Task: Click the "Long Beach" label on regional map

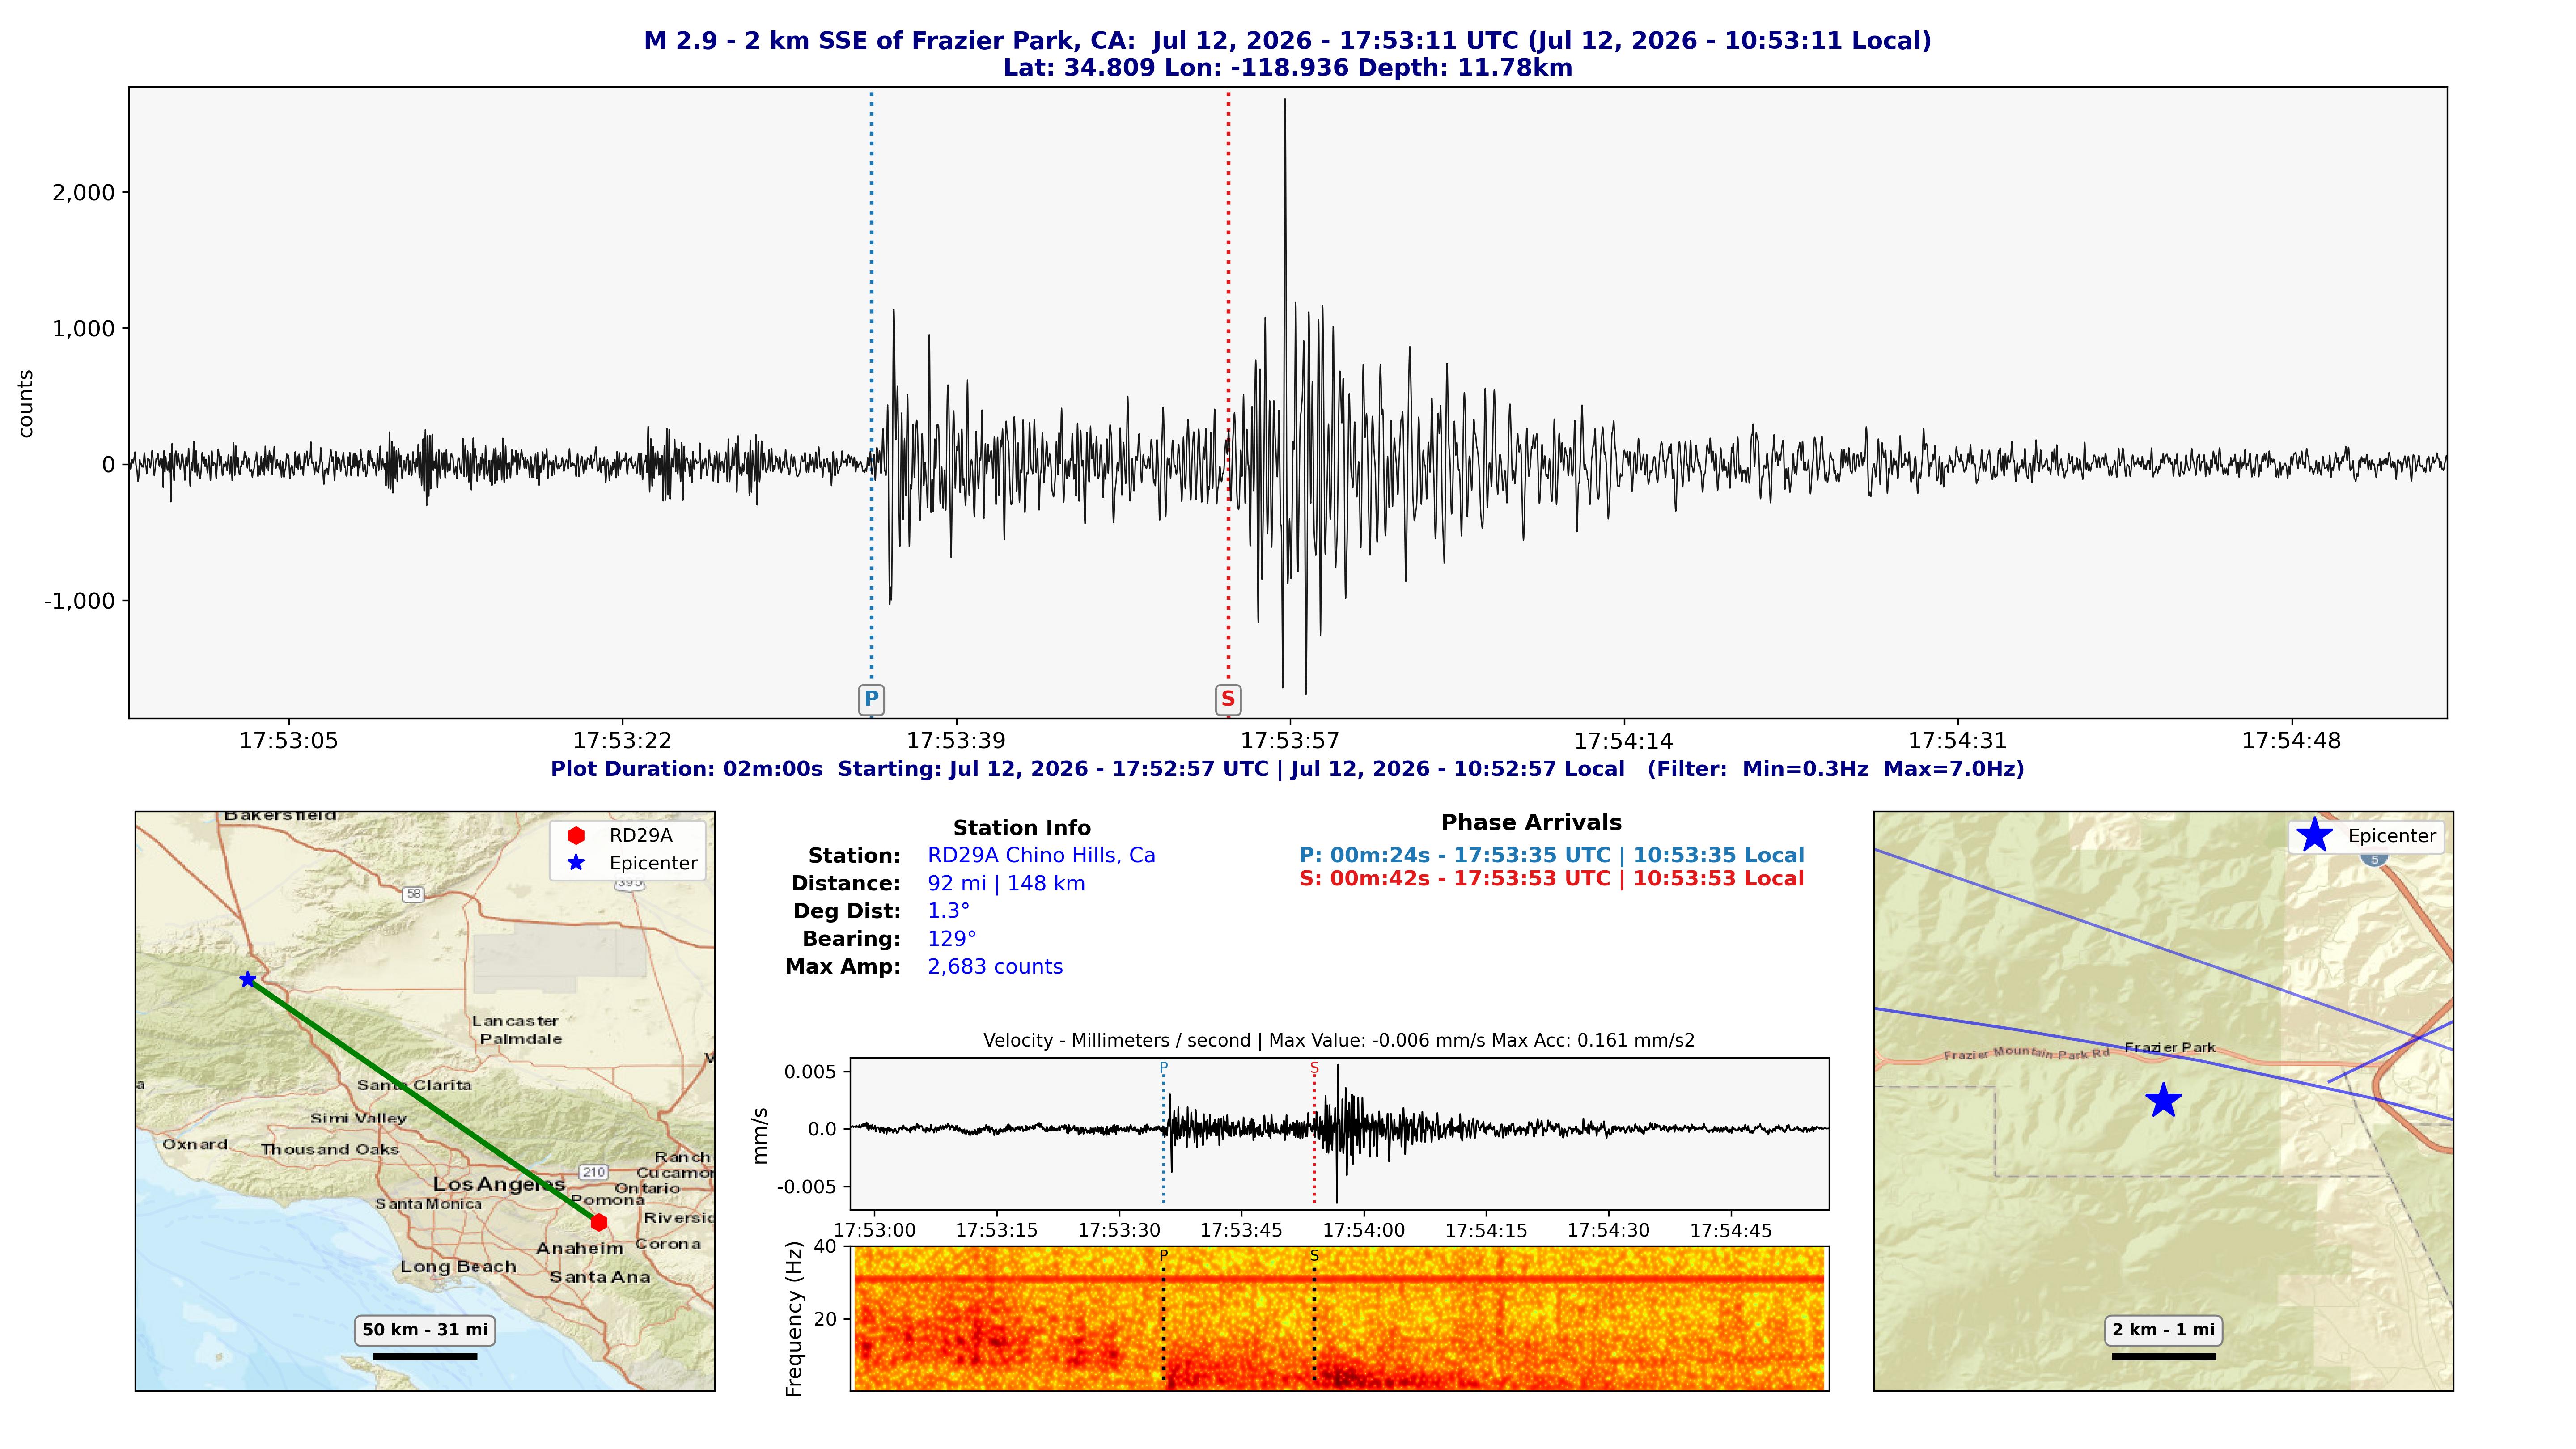Action: 458,1267
